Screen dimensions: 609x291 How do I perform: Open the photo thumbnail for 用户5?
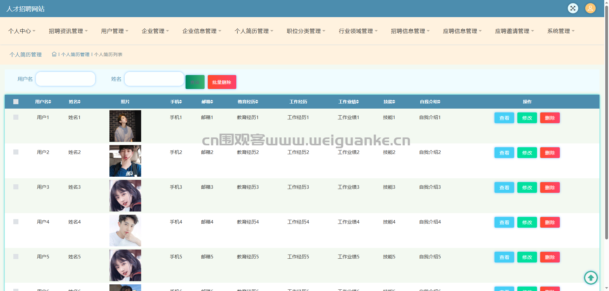coord(125,265)
